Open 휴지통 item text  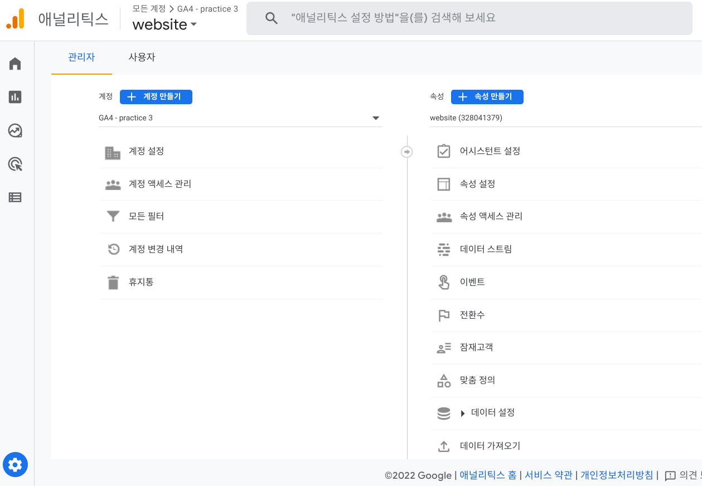tap(142, 282)
